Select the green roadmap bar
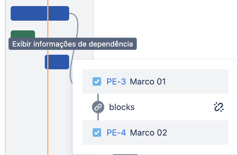The image size is (237, 155). click(23, 34)
